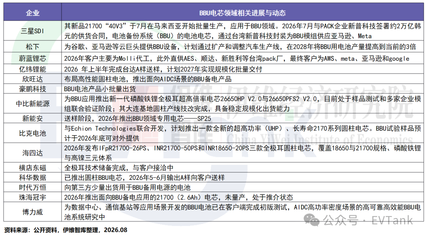Select the '时代万恒' company cell
The image size is (426, 237).
[x=33, y=188]
